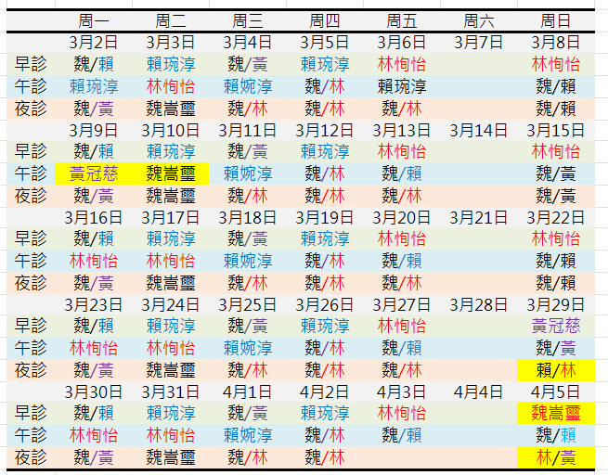This screenshot has width=608, height=475.
Task: Select the 3月2日 date cell
Action: click(94, 42)
